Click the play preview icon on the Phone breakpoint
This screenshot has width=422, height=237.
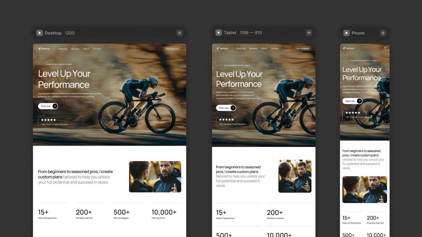tap(346, 33)
